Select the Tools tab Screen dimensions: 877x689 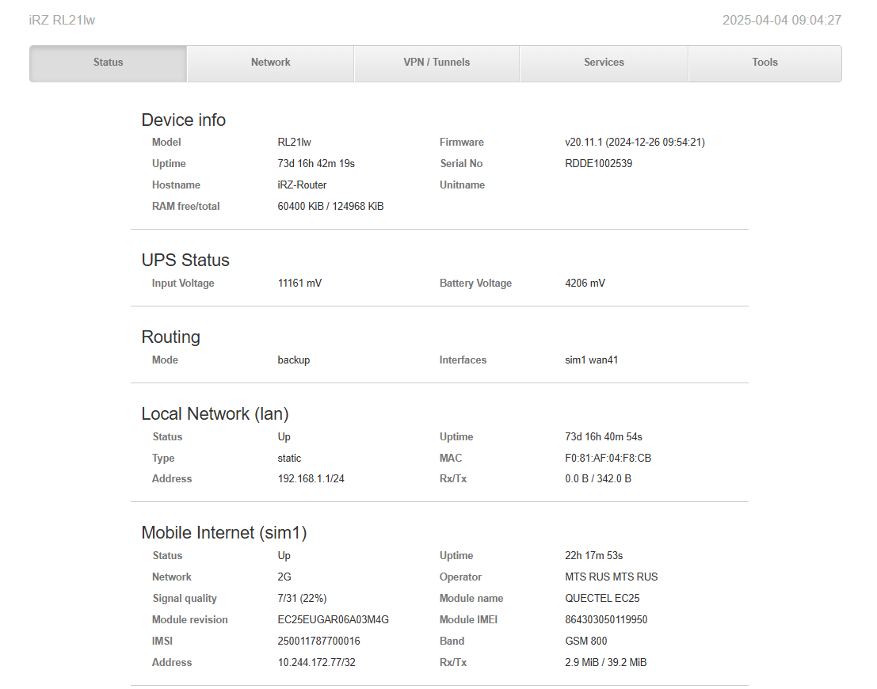(x=765, y=63)
